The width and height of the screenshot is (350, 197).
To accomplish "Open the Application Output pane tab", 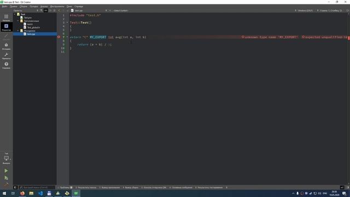I will [x=109, y=187].
